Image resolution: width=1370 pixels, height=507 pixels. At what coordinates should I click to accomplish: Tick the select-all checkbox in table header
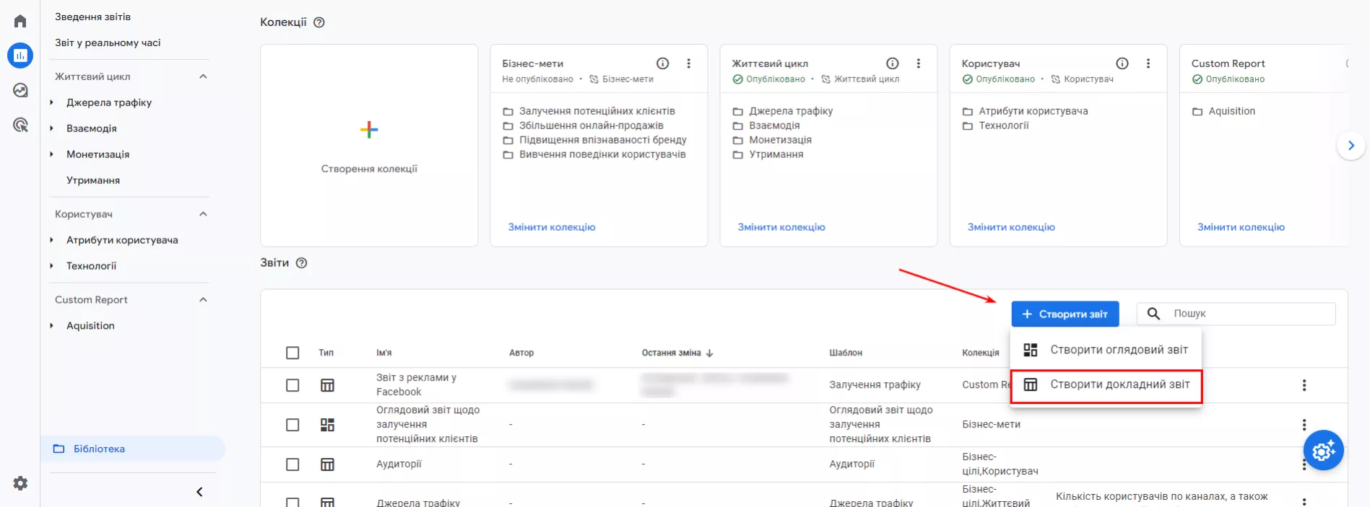292,353
